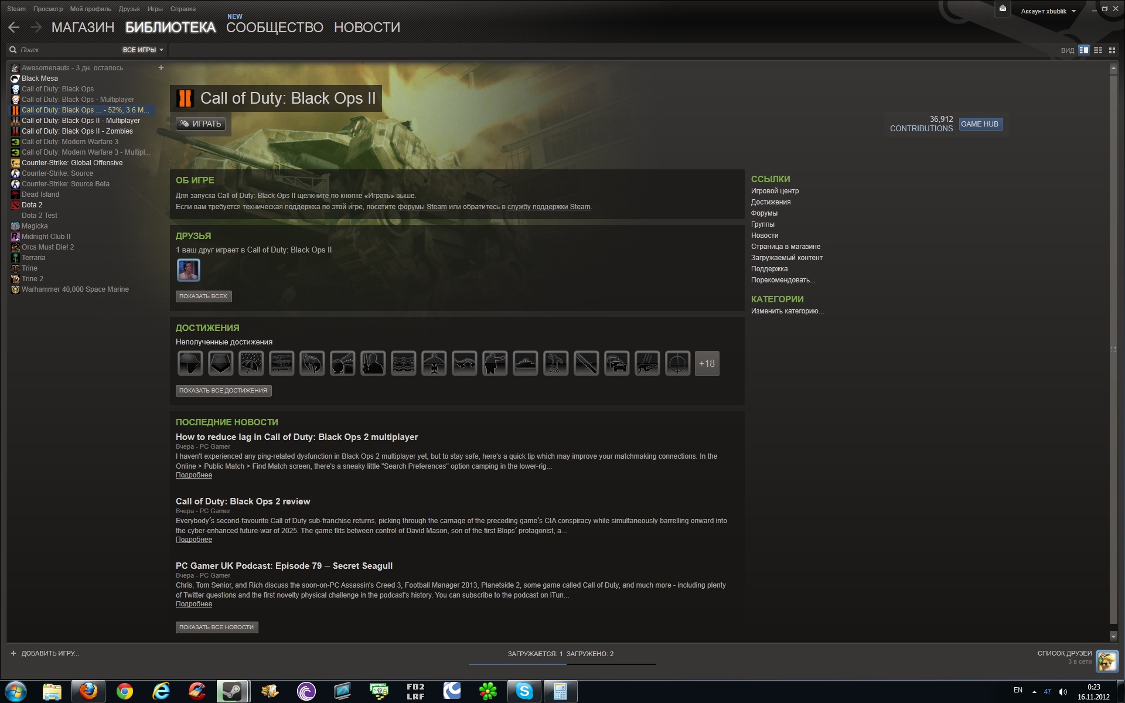Click the EN language indicator
The height and width of the screenshot is (703, 1125).
(1018, 691)
